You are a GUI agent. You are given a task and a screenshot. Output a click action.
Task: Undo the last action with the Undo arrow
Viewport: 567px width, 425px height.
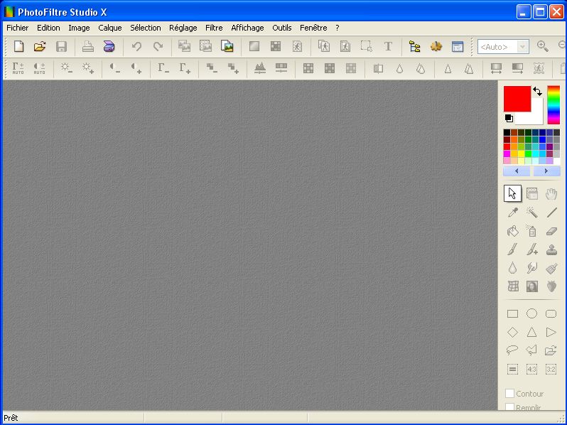136,46
